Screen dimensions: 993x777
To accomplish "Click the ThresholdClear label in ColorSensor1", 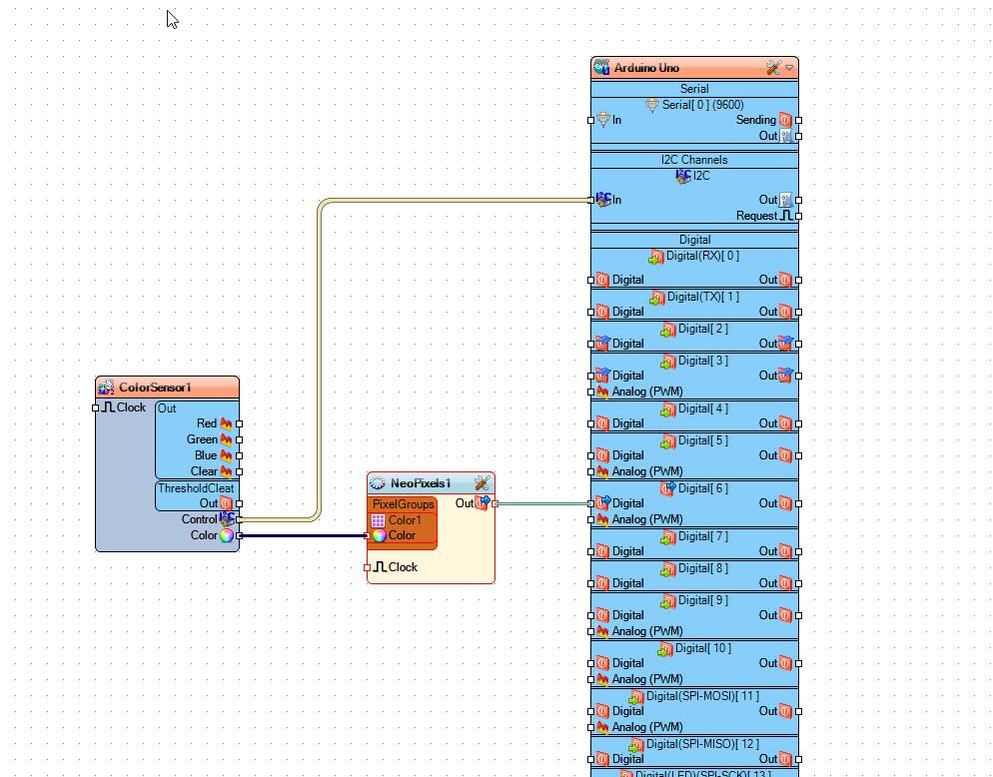I will pos(196,488).
